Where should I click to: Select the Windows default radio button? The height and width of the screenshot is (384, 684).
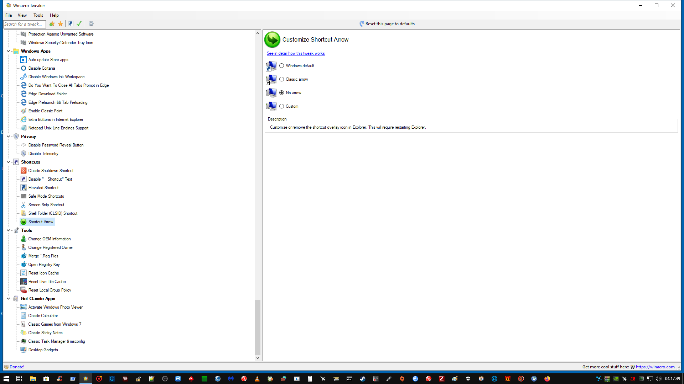tap(282, 66)
